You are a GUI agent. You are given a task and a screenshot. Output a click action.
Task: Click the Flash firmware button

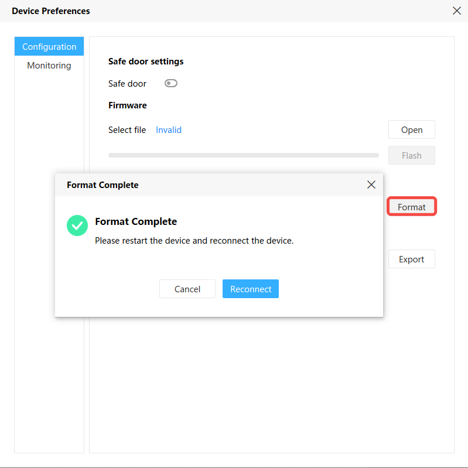[411, 155]
